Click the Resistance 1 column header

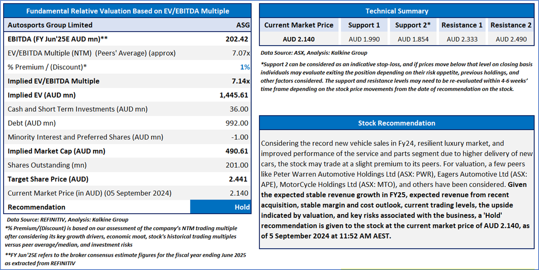point(462,25)
